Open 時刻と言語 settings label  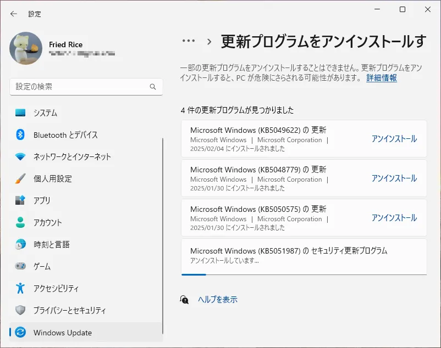pos(52,244)
